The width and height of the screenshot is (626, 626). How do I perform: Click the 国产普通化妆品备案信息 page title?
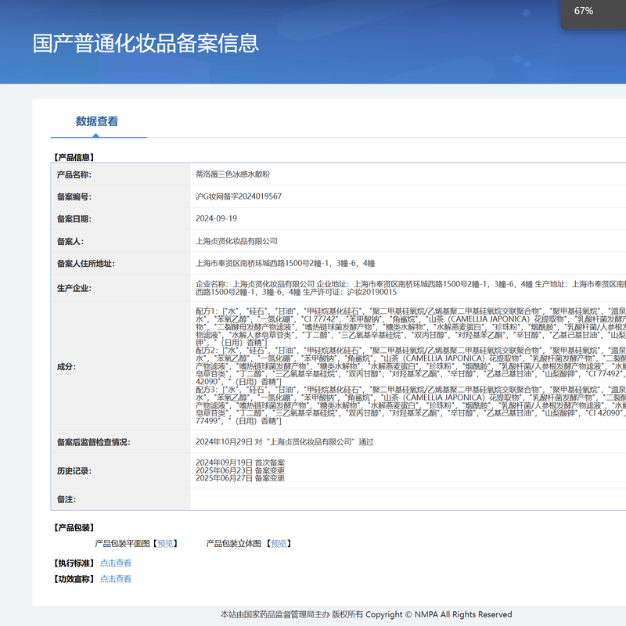pos(146,43)
